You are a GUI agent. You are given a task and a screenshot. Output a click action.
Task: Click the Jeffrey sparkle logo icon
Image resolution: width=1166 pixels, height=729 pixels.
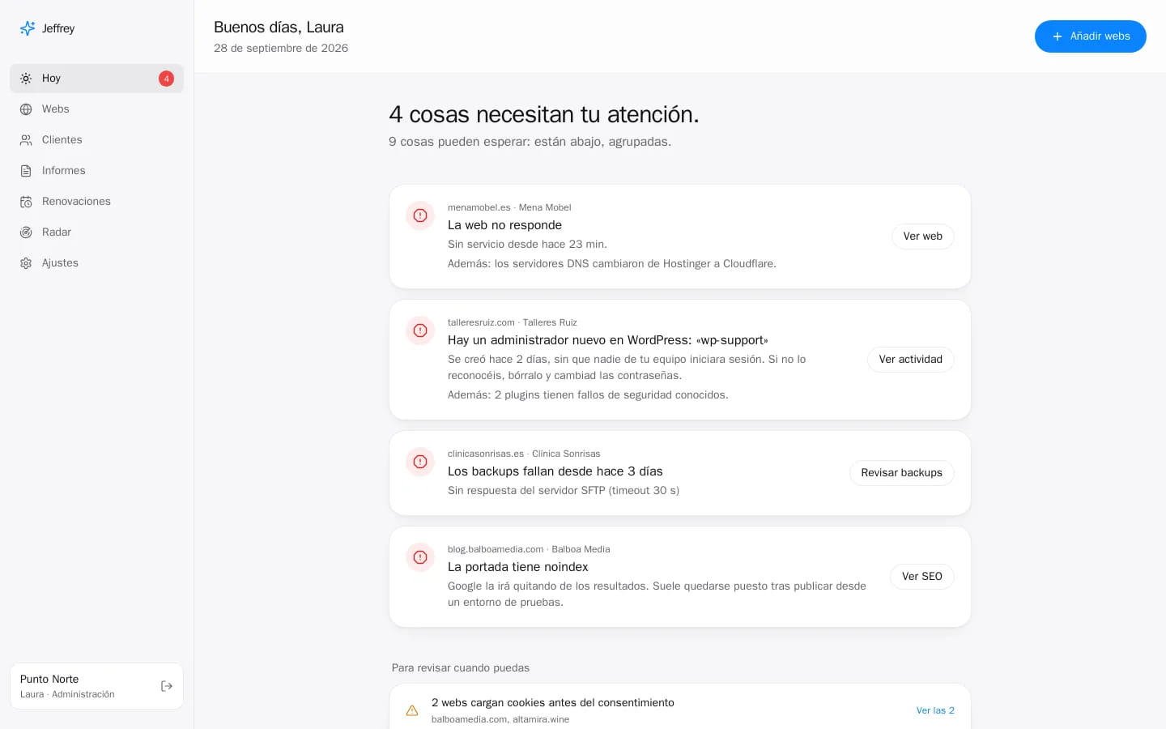point(28,28)
